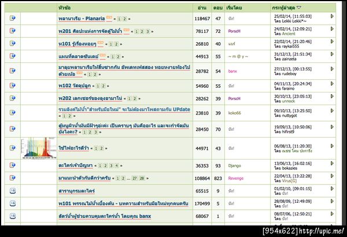347x237 pixels.
Task: Sort by อ่าน column header
Action: [202, 8]
